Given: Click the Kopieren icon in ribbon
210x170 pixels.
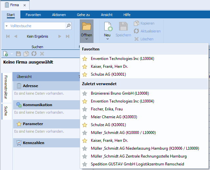Looking at the screenshot, I should pyautogui.click(x=136, y=23).
